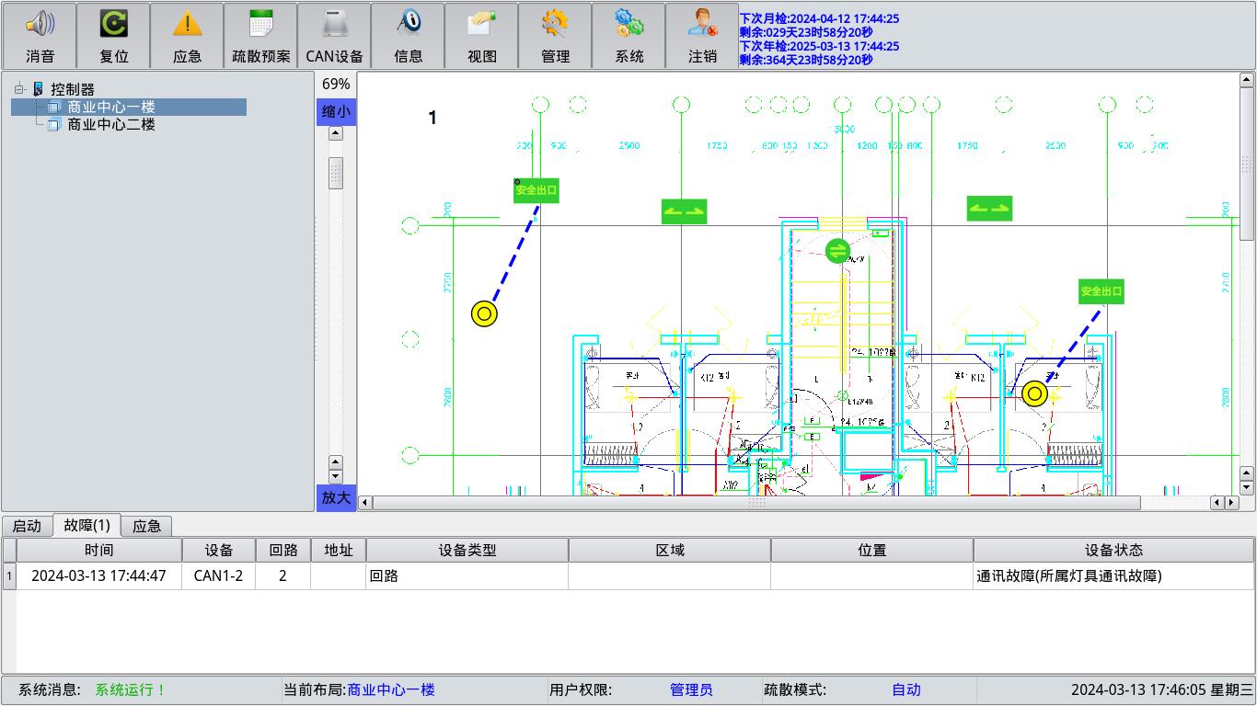Select 商业中心二楼 in the tree
1257x706 pixels.
110,124
